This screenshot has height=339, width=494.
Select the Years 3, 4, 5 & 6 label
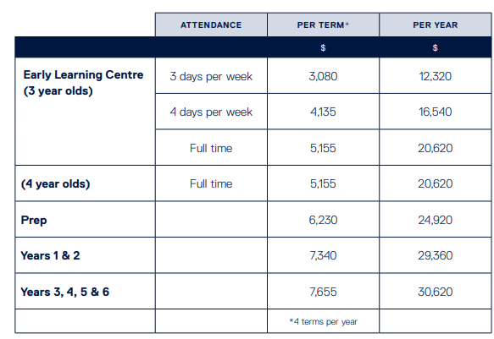[x=65, y=292]
